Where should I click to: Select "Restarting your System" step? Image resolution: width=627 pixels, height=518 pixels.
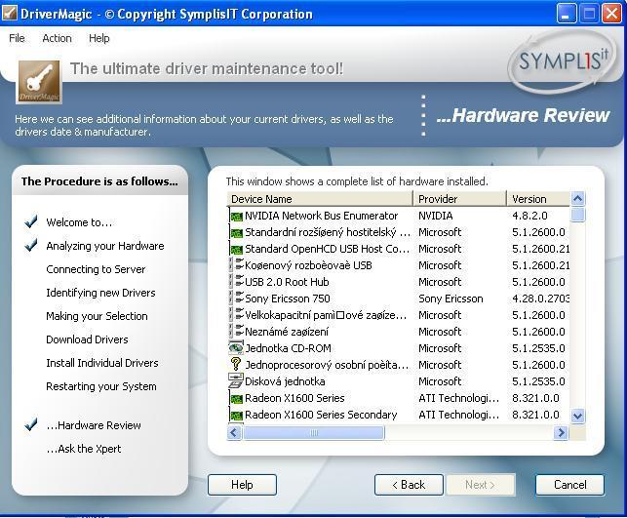point(101,386)
